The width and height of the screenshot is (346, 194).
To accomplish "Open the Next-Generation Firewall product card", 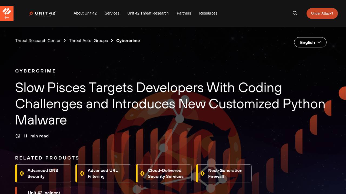I will [224, 174].
